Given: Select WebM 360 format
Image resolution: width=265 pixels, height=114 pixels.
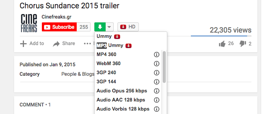Looking at the screenshot, I should (x=109, y=64).
